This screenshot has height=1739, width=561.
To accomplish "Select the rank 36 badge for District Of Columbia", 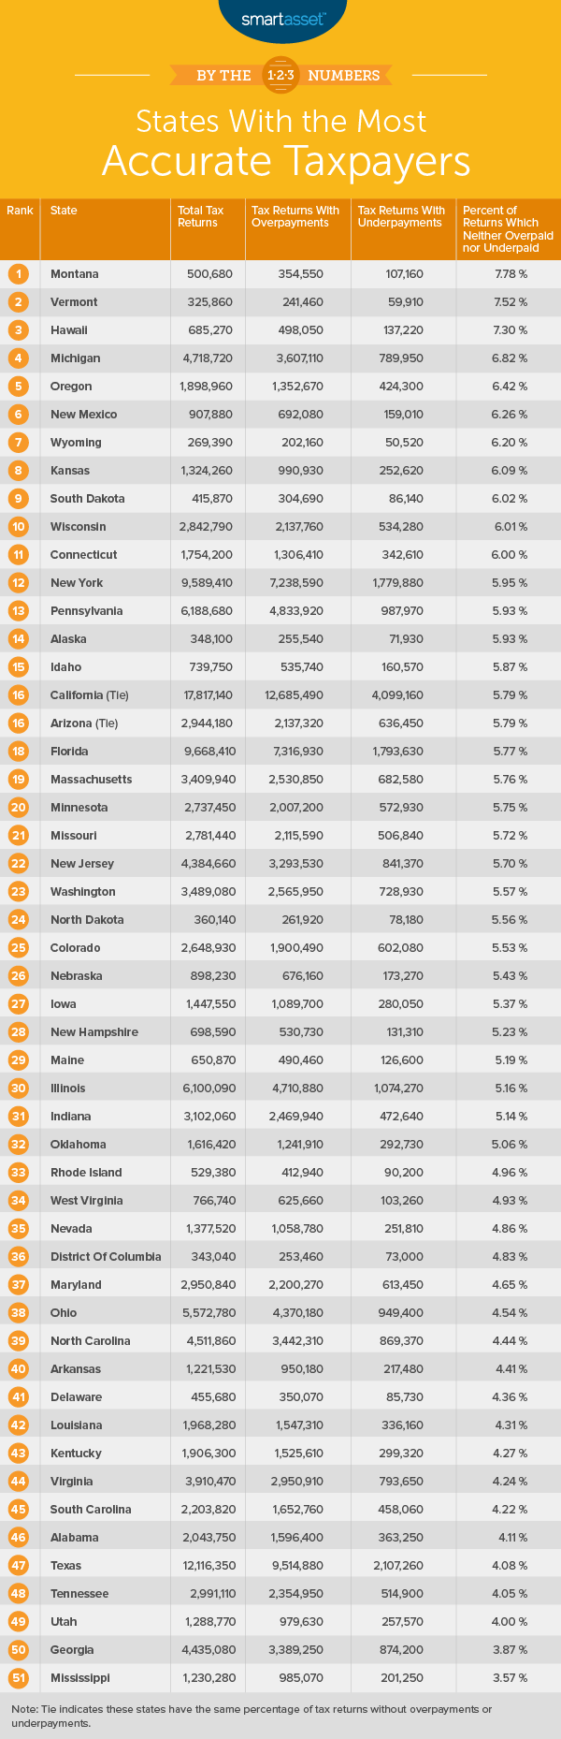I will coord(20,1257).
